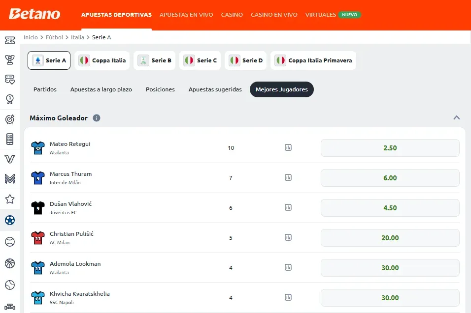Open stats icon for Mateo Retegui
Image resolution: width=471 pixels, height=313 pixels.
288,147
